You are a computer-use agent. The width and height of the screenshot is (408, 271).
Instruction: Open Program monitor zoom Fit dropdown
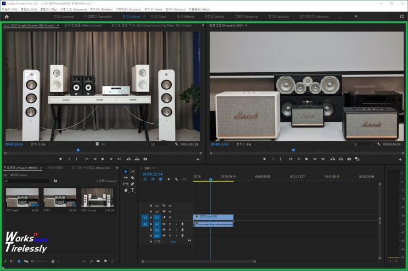[246, 144]
